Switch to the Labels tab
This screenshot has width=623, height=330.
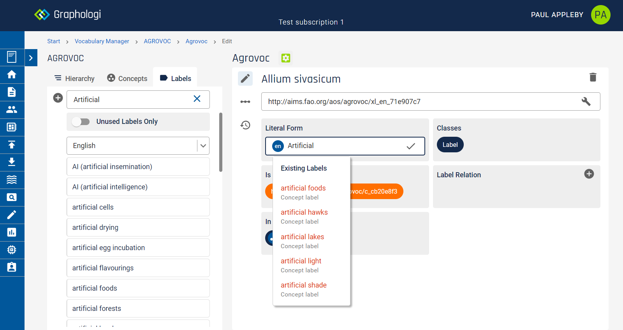[x=175, y=78]
